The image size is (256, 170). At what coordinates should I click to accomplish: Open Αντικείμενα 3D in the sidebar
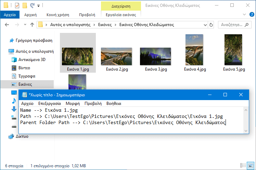pyautogui.click(x=32, y=60)
